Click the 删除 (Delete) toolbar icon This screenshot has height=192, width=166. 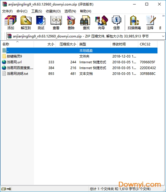click(x=71, y=23)
